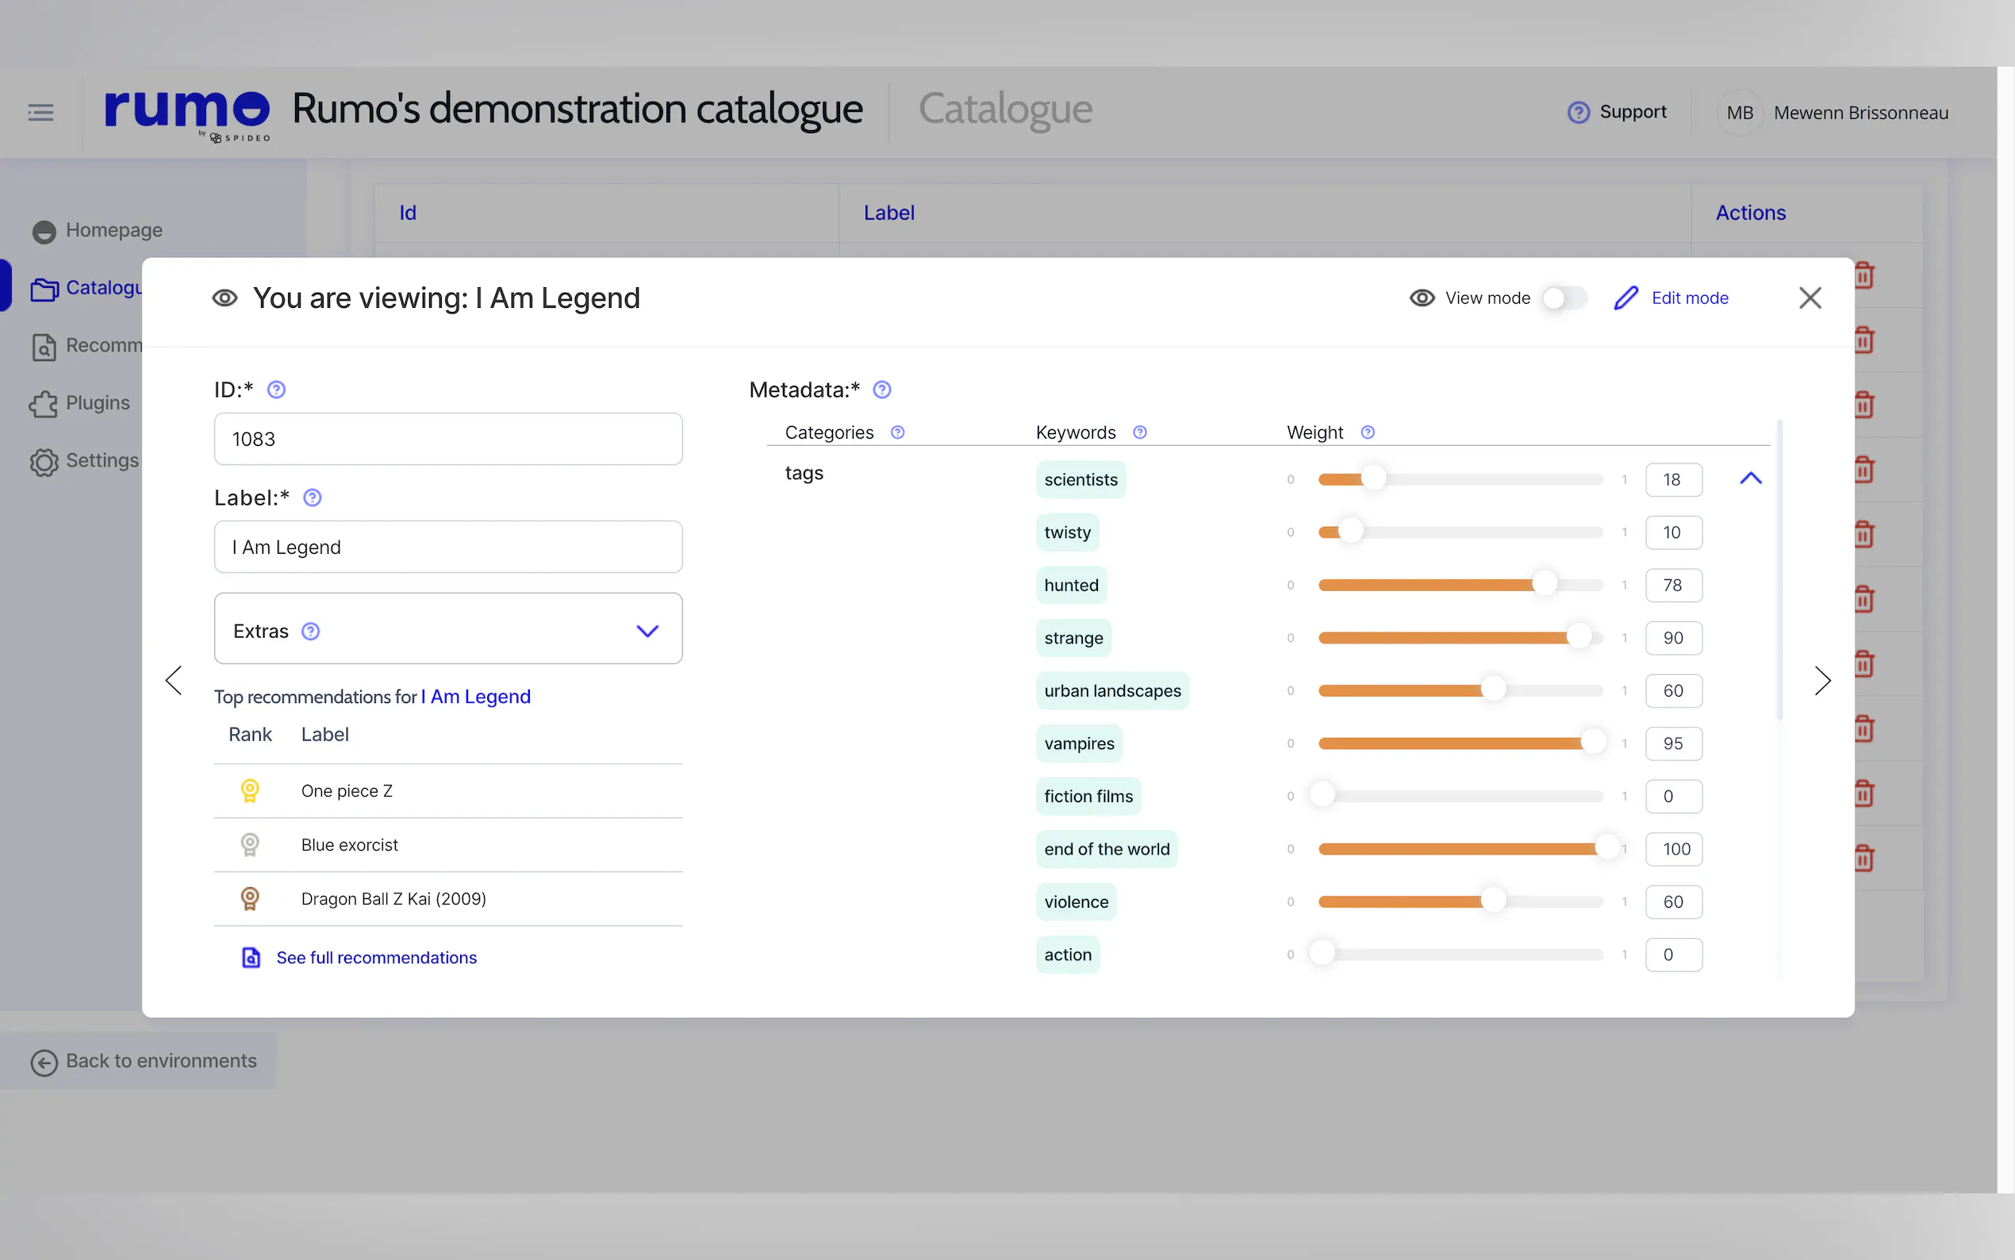Click the Keywords column help icon
This screenshot has width=2015, height=1260.
1140,432
